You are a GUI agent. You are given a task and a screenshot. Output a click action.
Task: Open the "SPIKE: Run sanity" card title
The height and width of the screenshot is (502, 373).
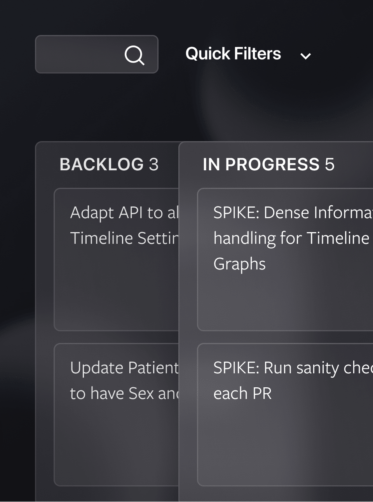(x=292, y=368)
